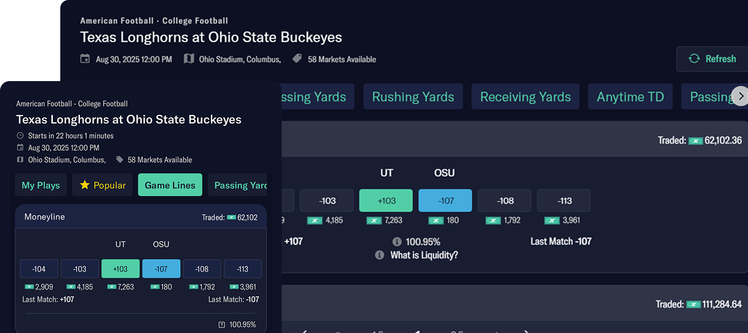Click the tag icon in the smaller front panel
The image size is (748, 333).
120,160
